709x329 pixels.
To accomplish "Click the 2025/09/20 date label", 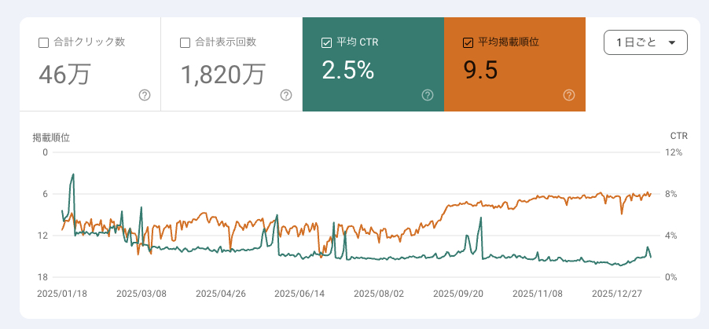I will (x=458, y=294).
